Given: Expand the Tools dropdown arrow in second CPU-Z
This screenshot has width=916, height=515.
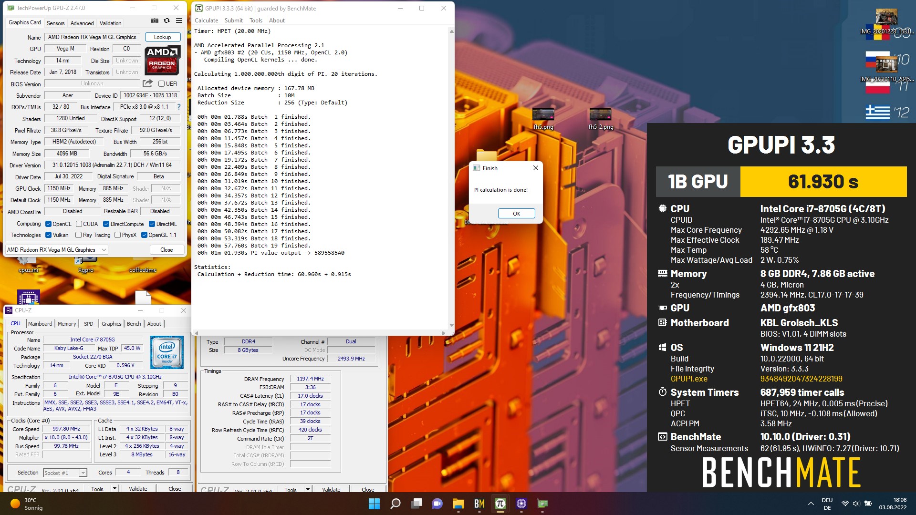Looking at the screenshot, I should 308,490.
